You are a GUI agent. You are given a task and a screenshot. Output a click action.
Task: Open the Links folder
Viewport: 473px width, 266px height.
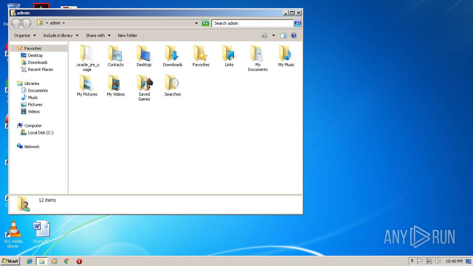click(229, 56)
